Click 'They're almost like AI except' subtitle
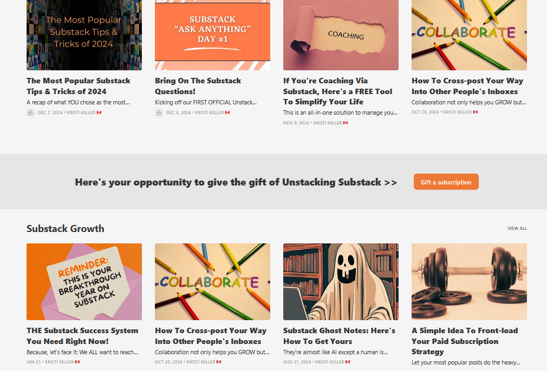The height and width of the screenshot is (371, 547). (x=336, y=352)
